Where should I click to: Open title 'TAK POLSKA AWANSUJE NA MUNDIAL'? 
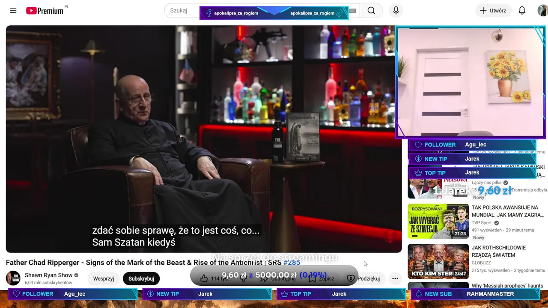click(508, 211)
